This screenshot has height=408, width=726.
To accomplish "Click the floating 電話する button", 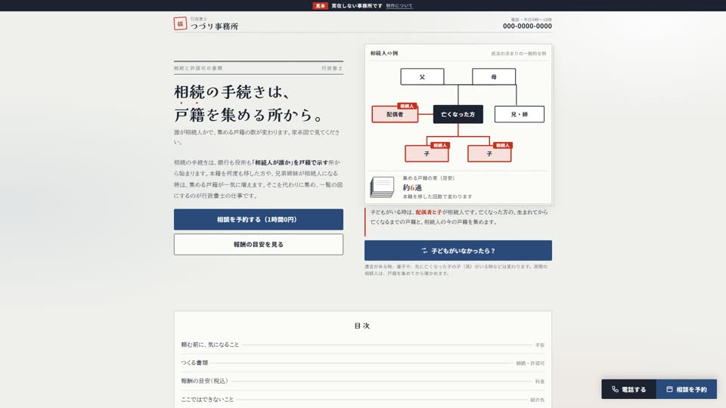I will click(628, 389).
